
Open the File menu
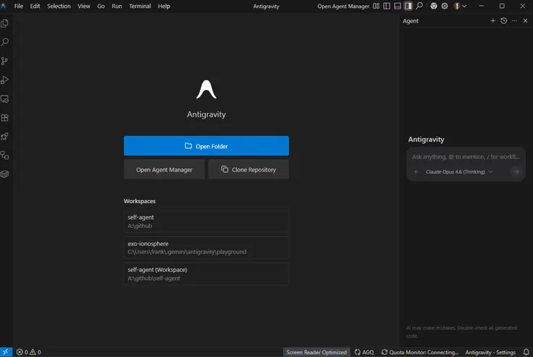(19, 6)
